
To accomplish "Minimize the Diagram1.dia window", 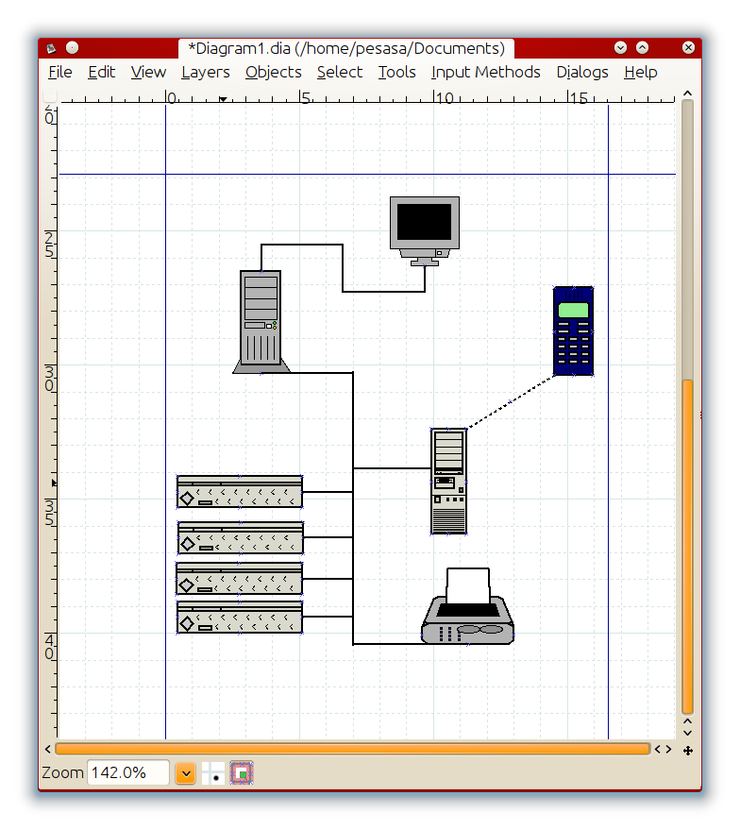I will pos(620,47).
